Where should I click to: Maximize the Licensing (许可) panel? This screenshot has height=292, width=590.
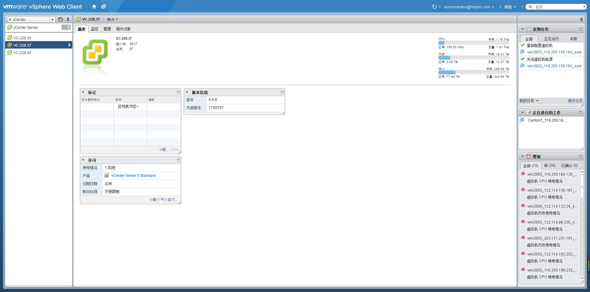click(178, 160)
